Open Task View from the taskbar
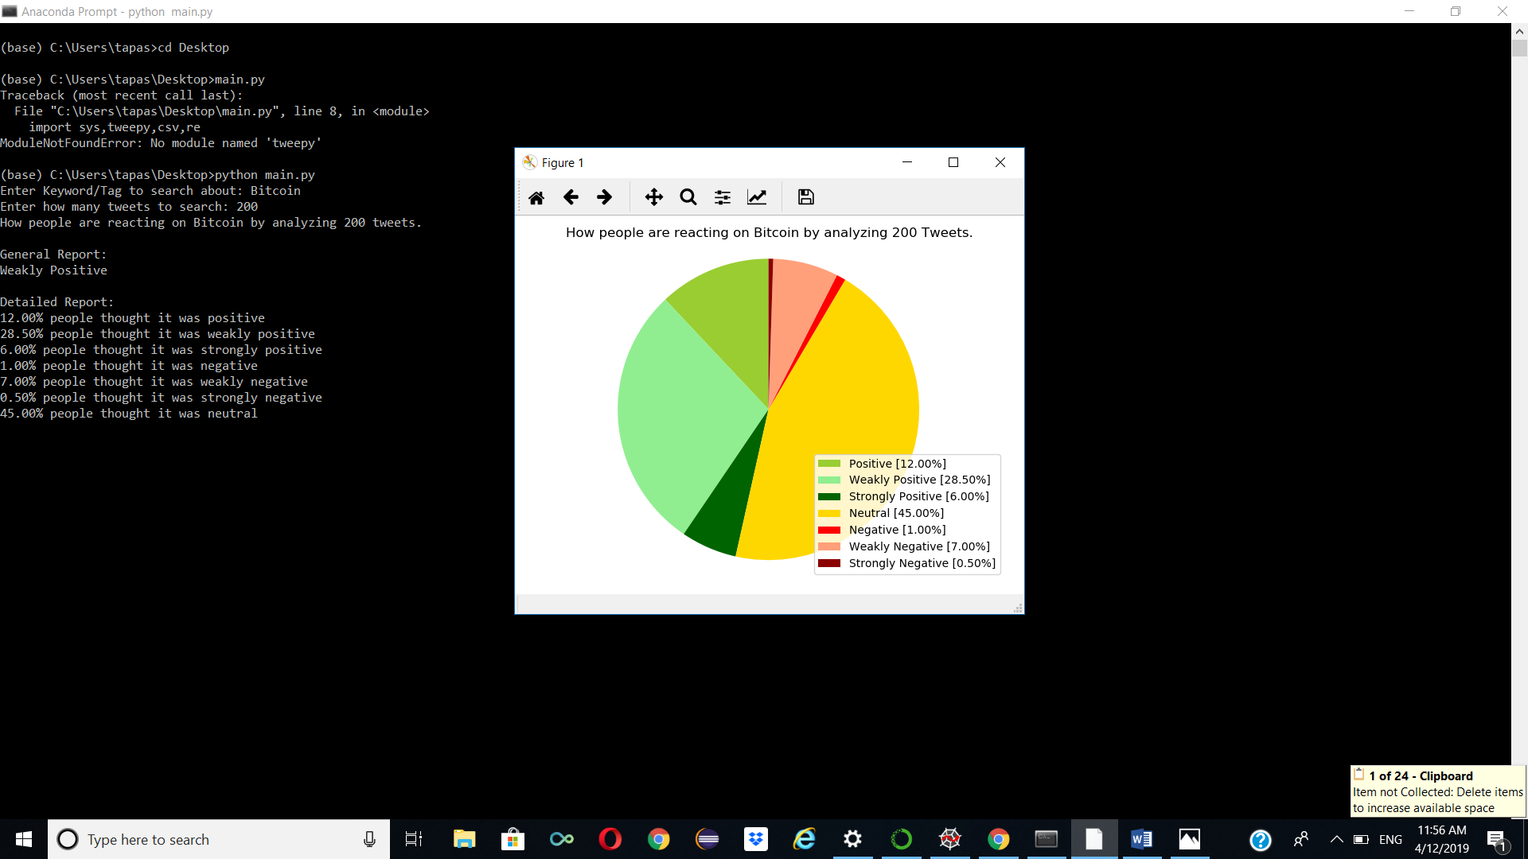Screen dimensions: 1528x859 pos(414,839)
